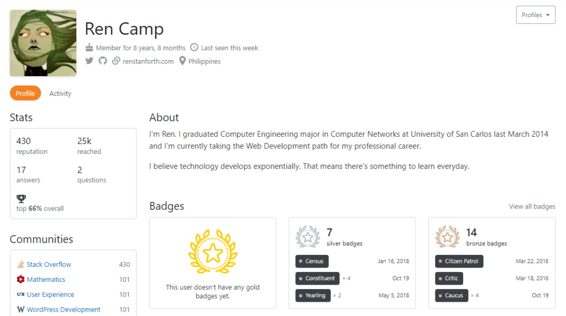This screenshot has width=566, height=316.
Task: Click the gold badge laurel icon
Action: pyautogui.click(x=213, y=253)
